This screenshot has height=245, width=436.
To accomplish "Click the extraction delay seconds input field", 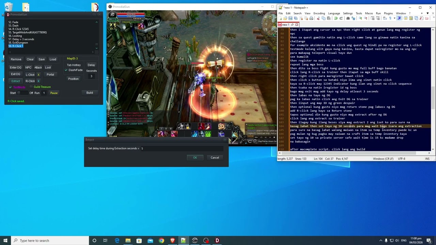I will (x=182, y=148).
